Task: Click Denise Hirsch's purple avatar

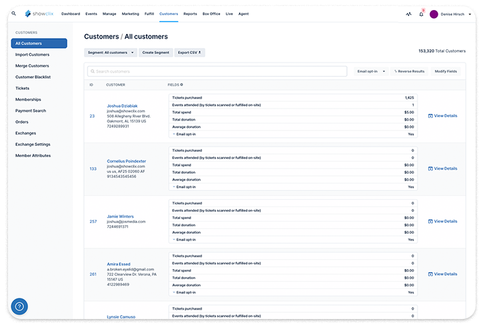Action: pos(434,14)
